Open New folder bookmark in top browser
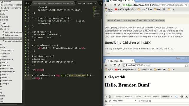 click(x=145, y=9)
